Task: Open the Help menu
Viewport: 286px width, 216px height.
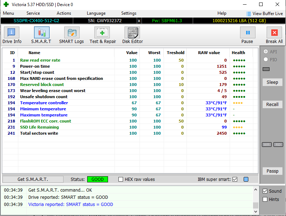Action: 222,13
